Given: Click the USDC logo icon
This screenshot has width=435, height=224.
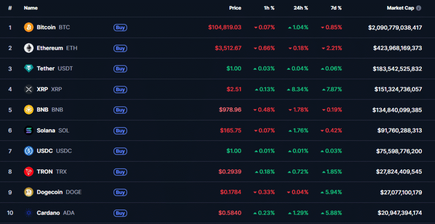Looking at the screenshot, I should coord(29,151).
